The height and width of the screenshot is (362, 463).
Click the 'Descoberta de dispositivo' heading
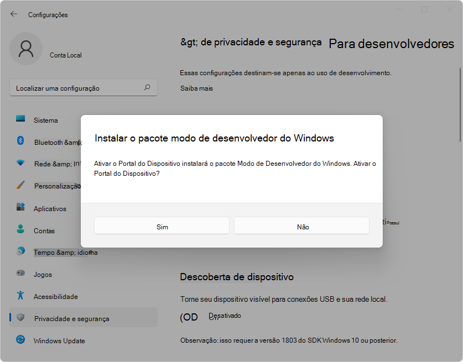(x=237, y=277)
